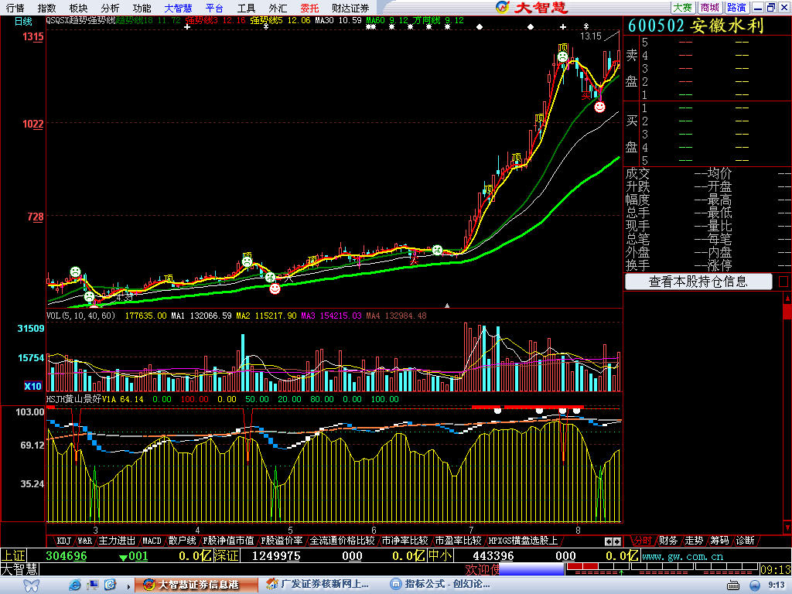Image resolution: width=792 pixels, height=594 pixels.
Task: Open the 板块 menu
Action: [x=78, y=8]
